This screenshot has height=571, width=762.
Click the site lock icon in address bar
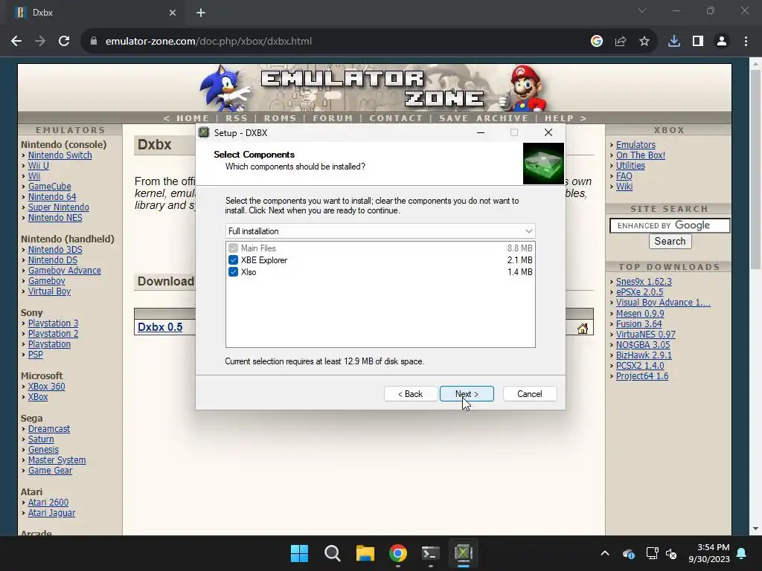(94, 42)
